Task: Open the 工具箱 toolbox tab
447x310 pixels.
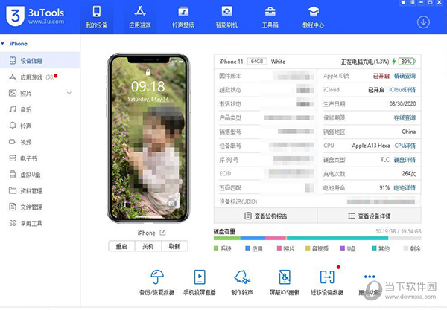Action: point(270,17)
